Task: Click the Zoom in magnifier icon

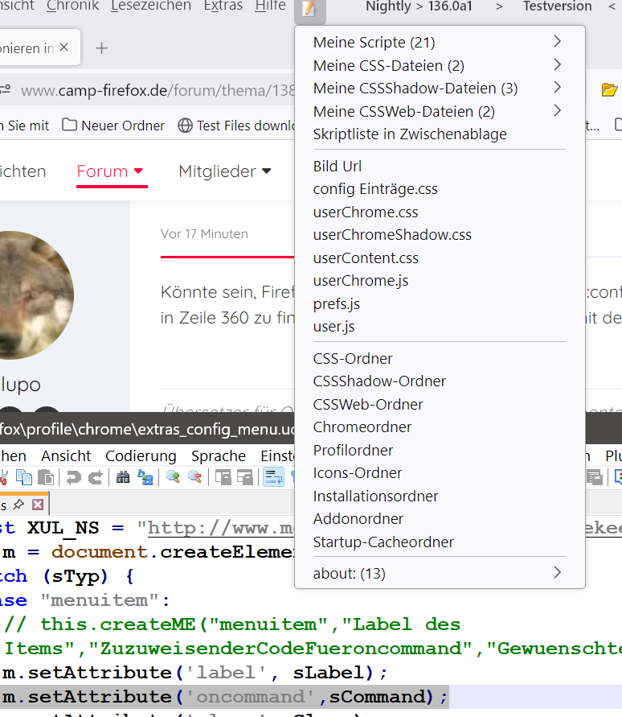Action: click(173, 477)
